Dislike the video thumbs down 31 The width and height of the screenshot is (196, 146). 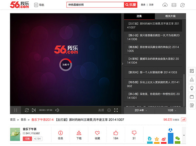point(134,135)
